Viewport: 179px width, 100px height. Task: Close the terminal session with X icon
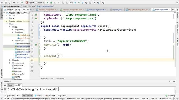pos(5,89)
